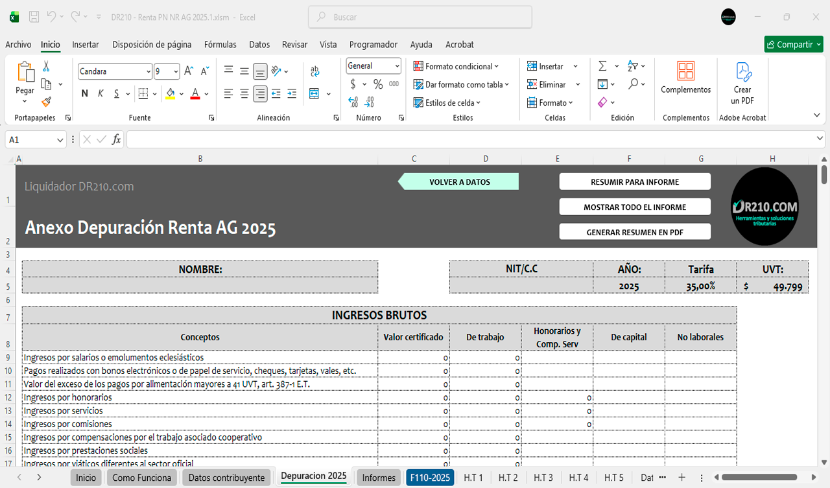The image size is (830, 488).
Task: Open the font name dropdown Candara
Action: (x=148, y=71)
